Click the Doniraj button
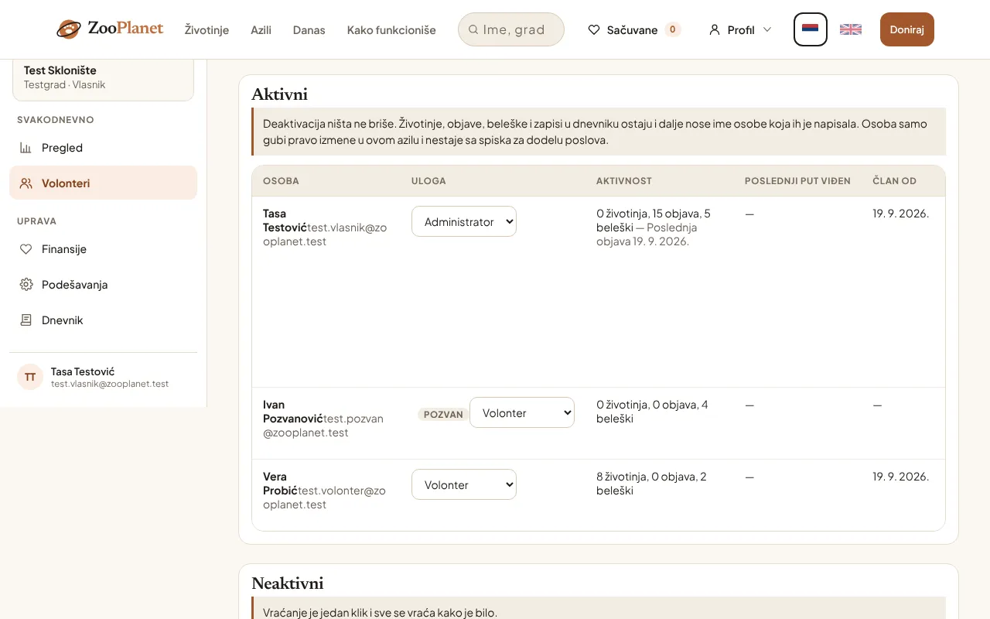 pyautogui.click(x=907, y=29)
